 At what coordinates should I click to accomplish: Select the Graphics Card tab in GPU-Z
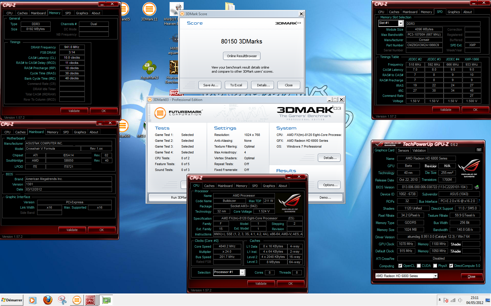(384, 150)
